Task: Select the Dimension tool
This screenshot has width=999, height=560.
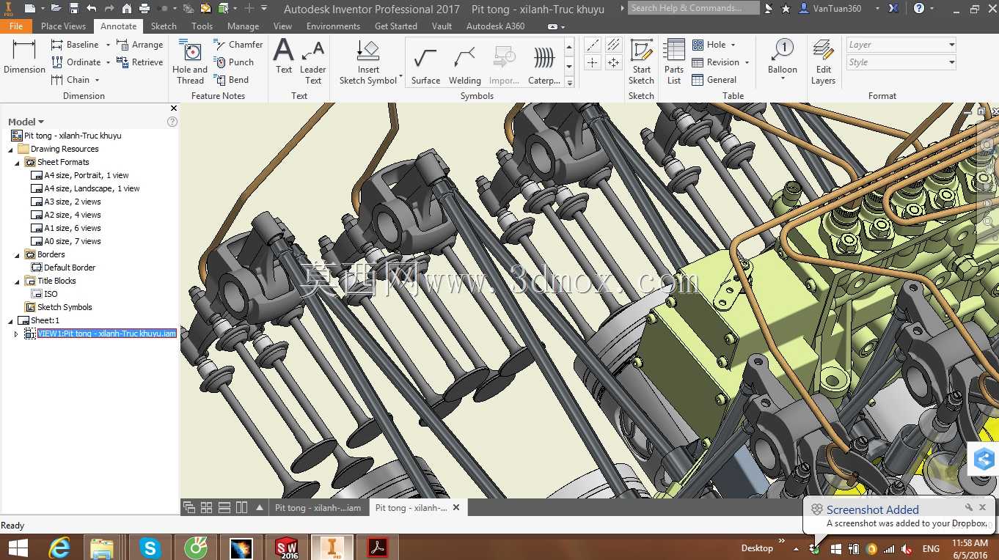Action: tap(24, 57)
